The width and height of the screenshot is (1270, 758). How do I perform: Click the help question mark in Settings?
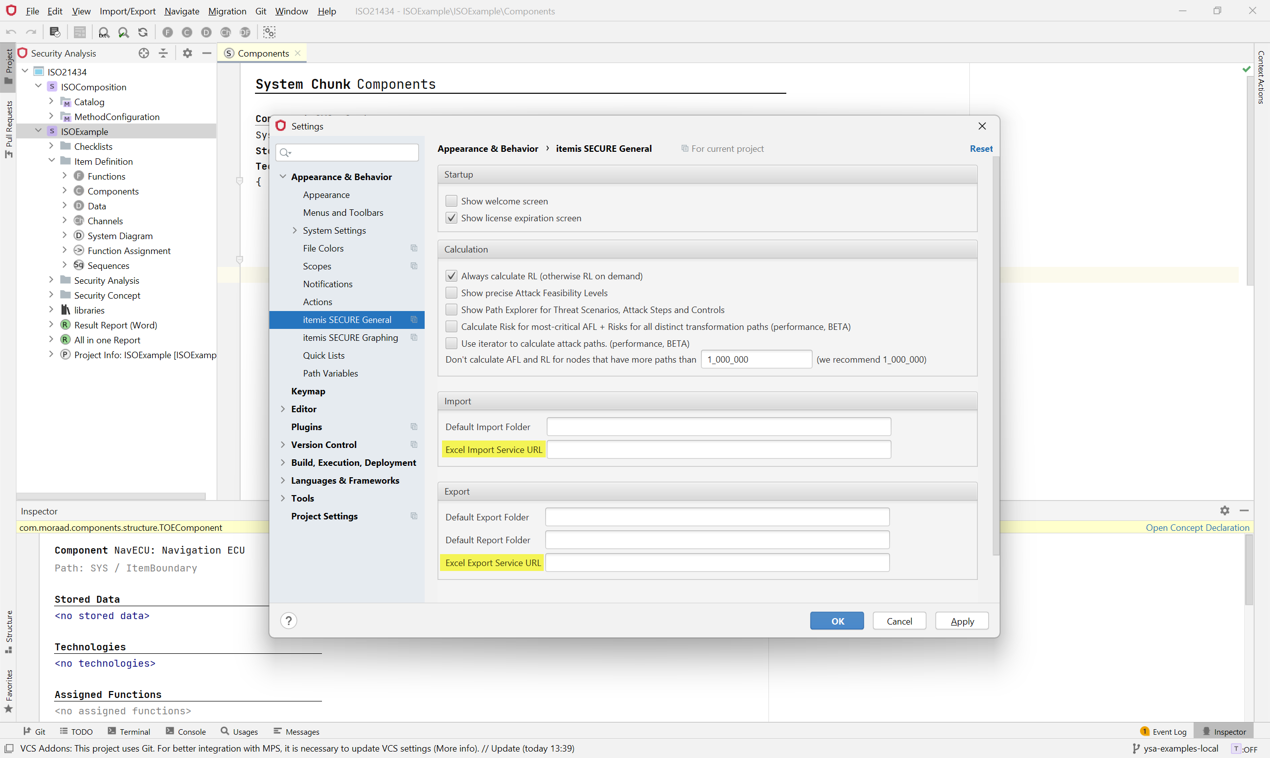pos(289,621)
